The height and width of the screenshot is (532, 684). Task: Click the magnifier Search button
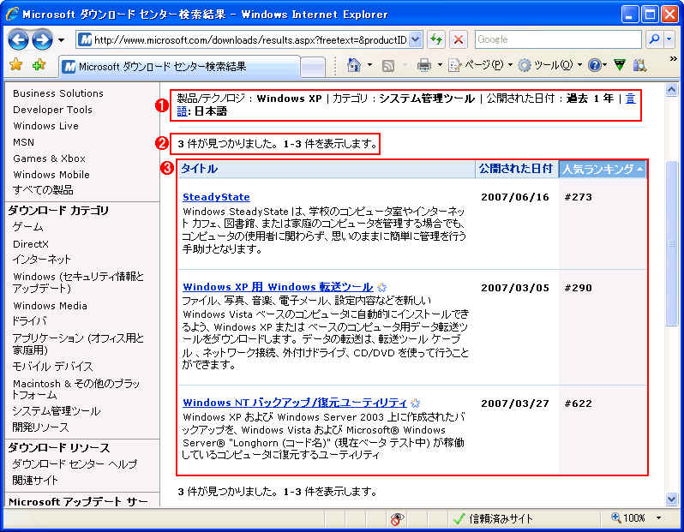coord(654,39)
